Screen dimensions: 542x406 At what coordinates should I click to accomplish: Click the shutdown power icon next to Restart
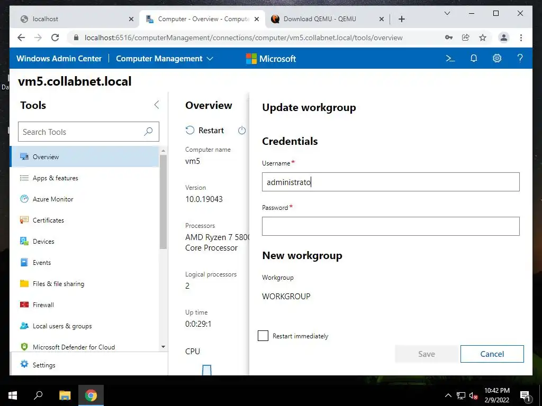[x=242, y=130]
